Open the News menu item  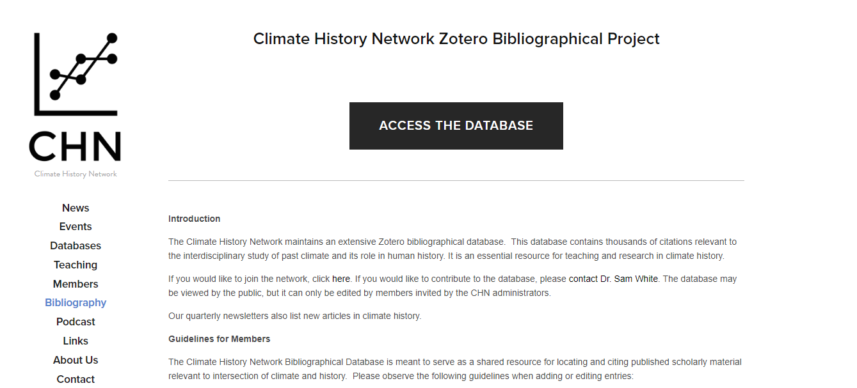coord(76,208)
